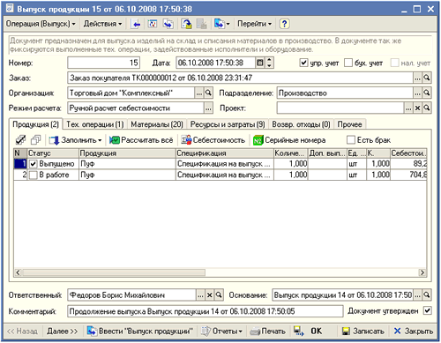The image size is (441, 343).
Task: Open the Перейти menu
Action: [254, 24]
